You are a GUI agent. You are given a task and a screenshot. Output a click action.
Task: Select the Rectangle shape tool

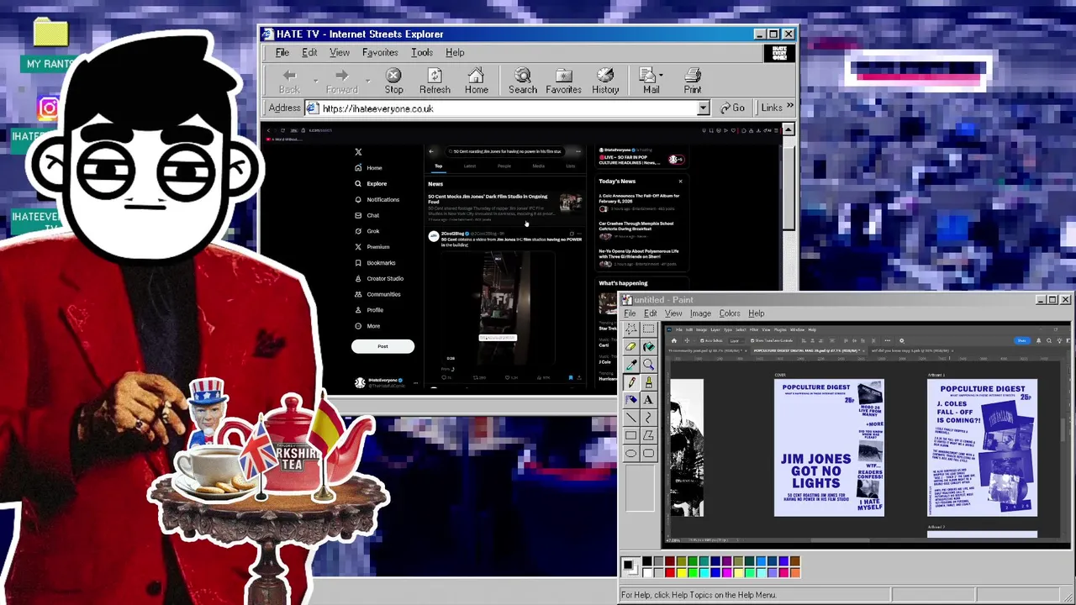[630, 435]
